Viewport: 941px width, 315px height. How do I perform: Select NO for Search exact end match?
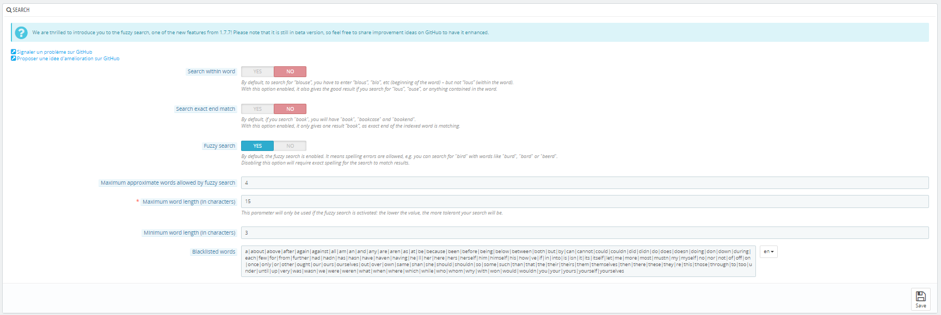tap(290, 109)
